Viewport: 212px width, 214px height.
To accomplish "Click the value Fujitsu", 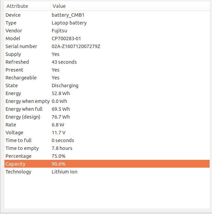I will point(59,31).
